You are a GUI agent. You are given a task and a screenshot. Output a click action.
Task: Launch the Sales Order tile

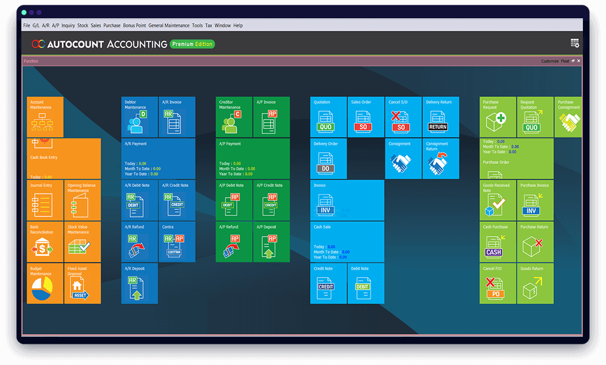(366, 117)
